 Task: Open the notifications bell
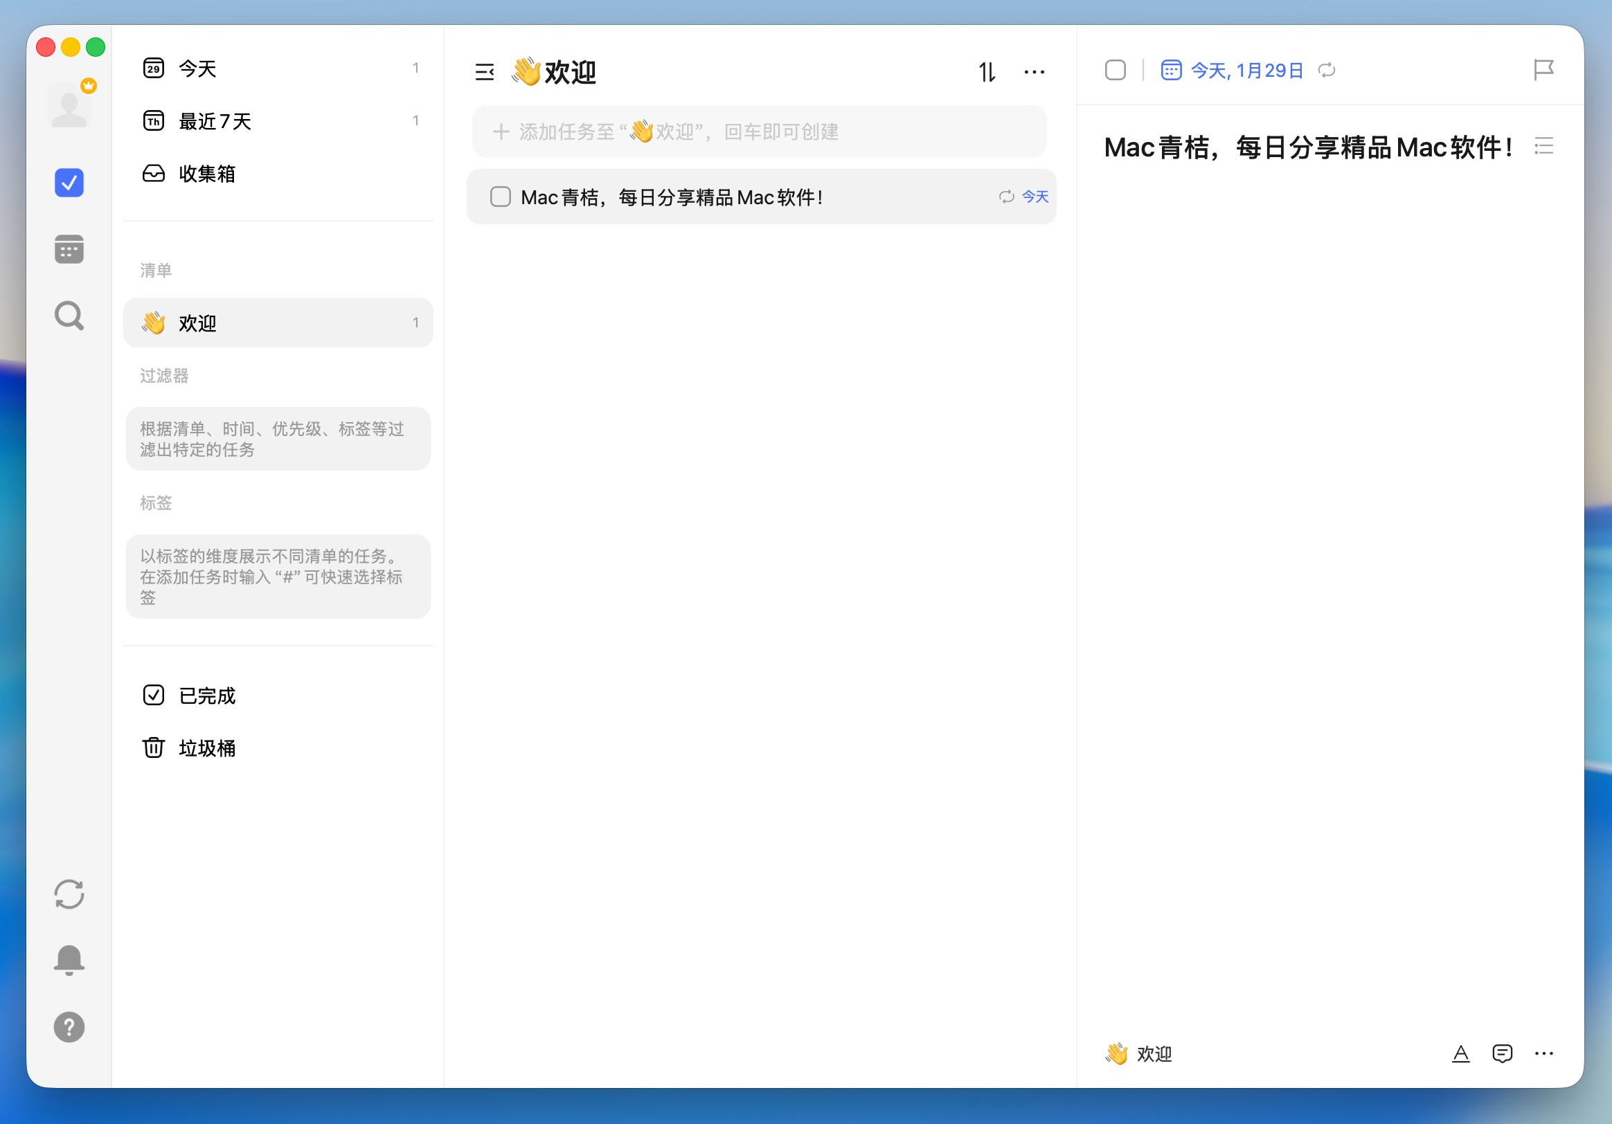point(69,960)
